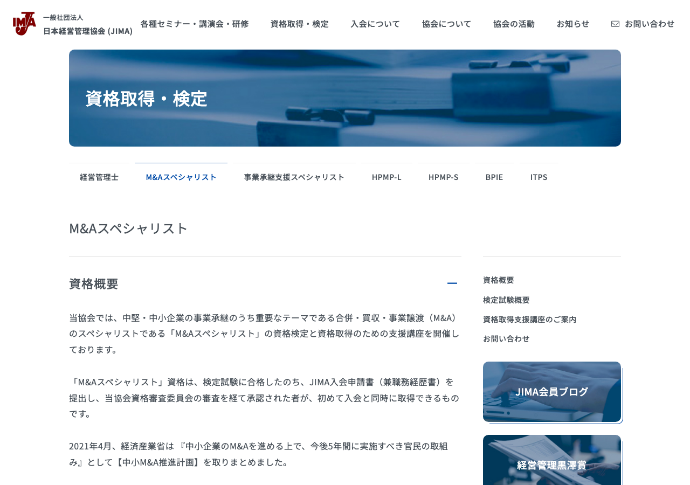Open the HPMP-S tab
690x485 pixels.
[x=444, y=177]
